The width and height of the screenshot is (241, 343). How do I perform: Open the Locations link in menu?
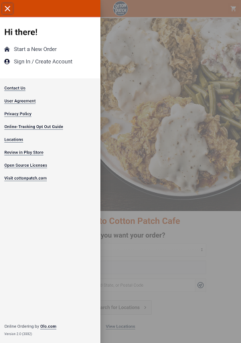click(x=13, y=139)
